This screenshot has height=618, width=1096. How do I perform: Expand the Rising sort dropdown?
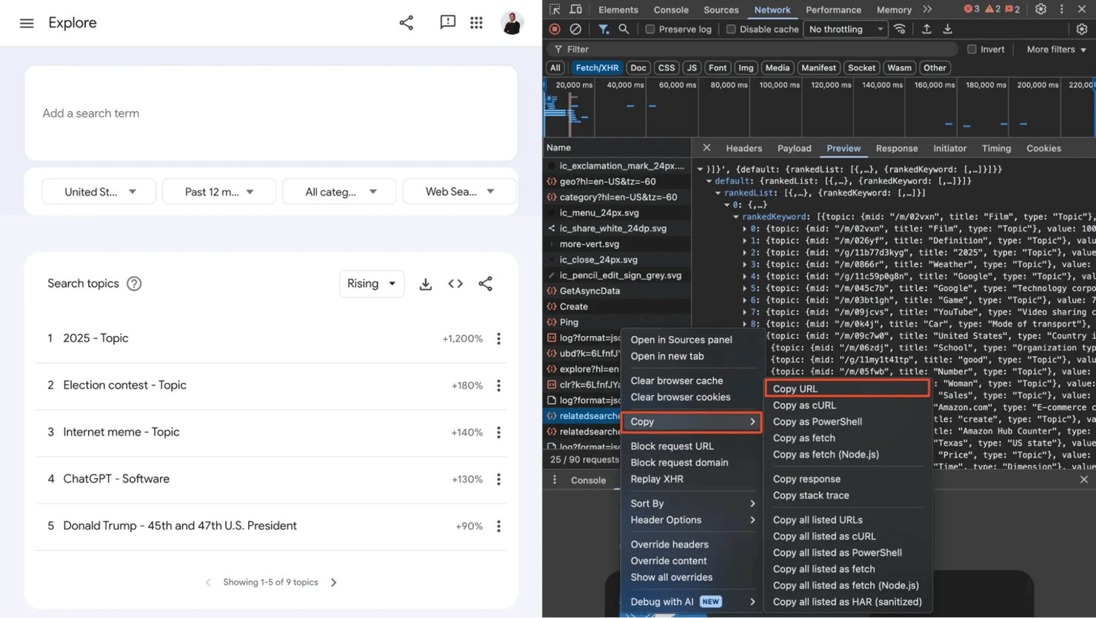pos(372,284)
